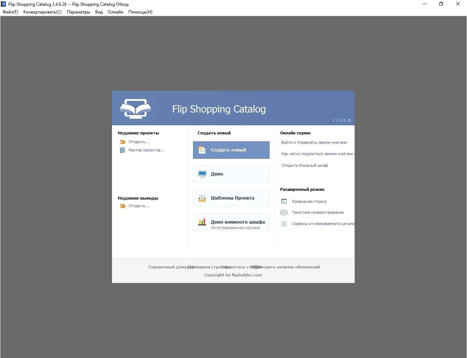
Task: Close the Flip Shopping Catalog window
Action: (458, 4)
